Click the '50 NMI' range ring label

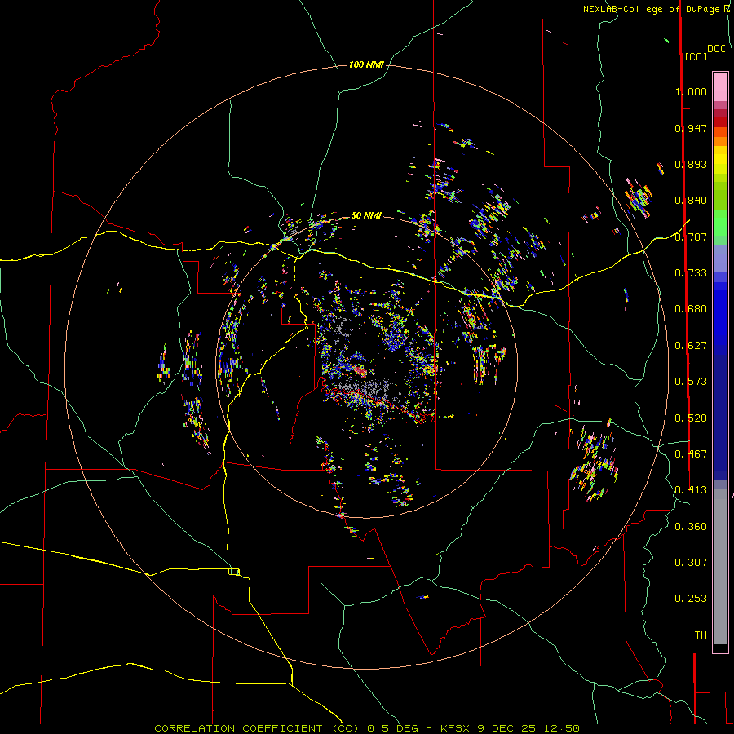(x=366, y=215)
